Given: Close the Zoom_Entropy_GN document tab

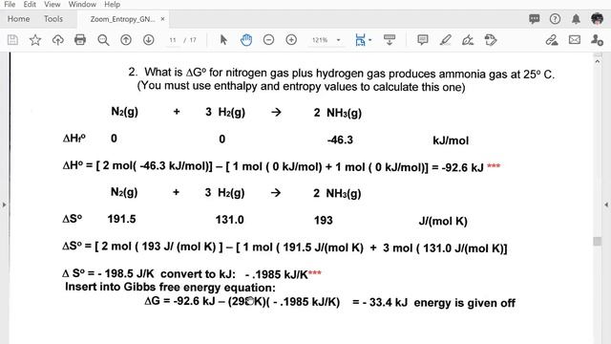Looking at the screenshot, I should pos(162,19).
